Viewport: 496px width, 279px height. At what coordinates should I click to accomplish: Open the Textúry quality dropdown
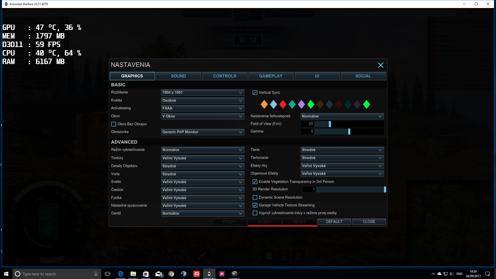pyautogui.click(x=203, y=158)
